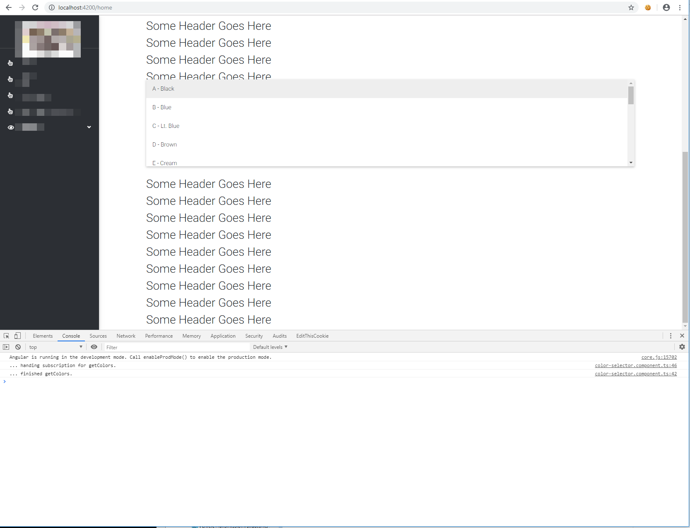Click the browser back arrow
This screenshot has height=528, width=690.
tap(9, 7)
